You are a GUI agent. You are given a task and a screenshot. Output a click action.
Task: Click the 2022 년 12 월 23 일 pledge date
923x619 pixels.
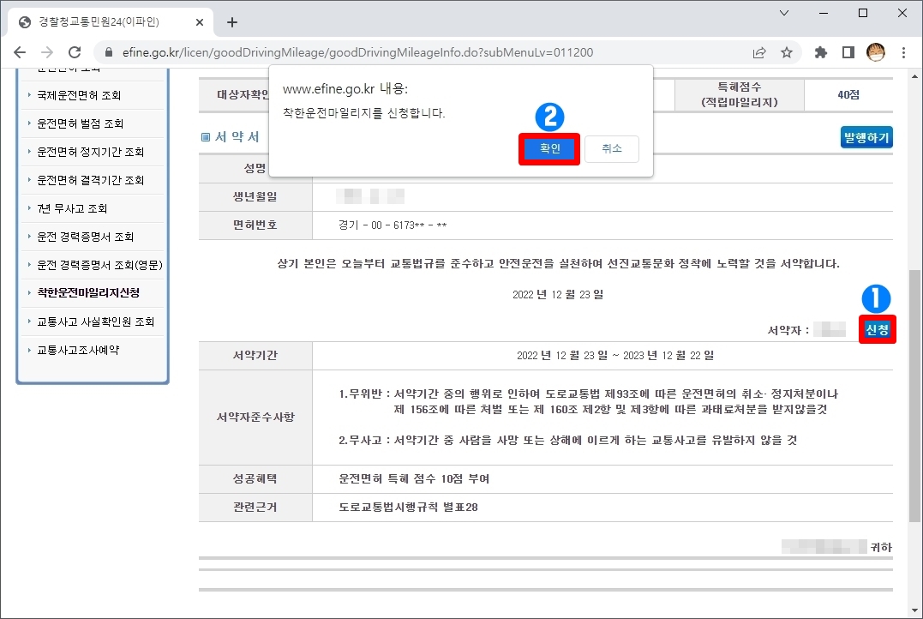[x=557, y=294]
